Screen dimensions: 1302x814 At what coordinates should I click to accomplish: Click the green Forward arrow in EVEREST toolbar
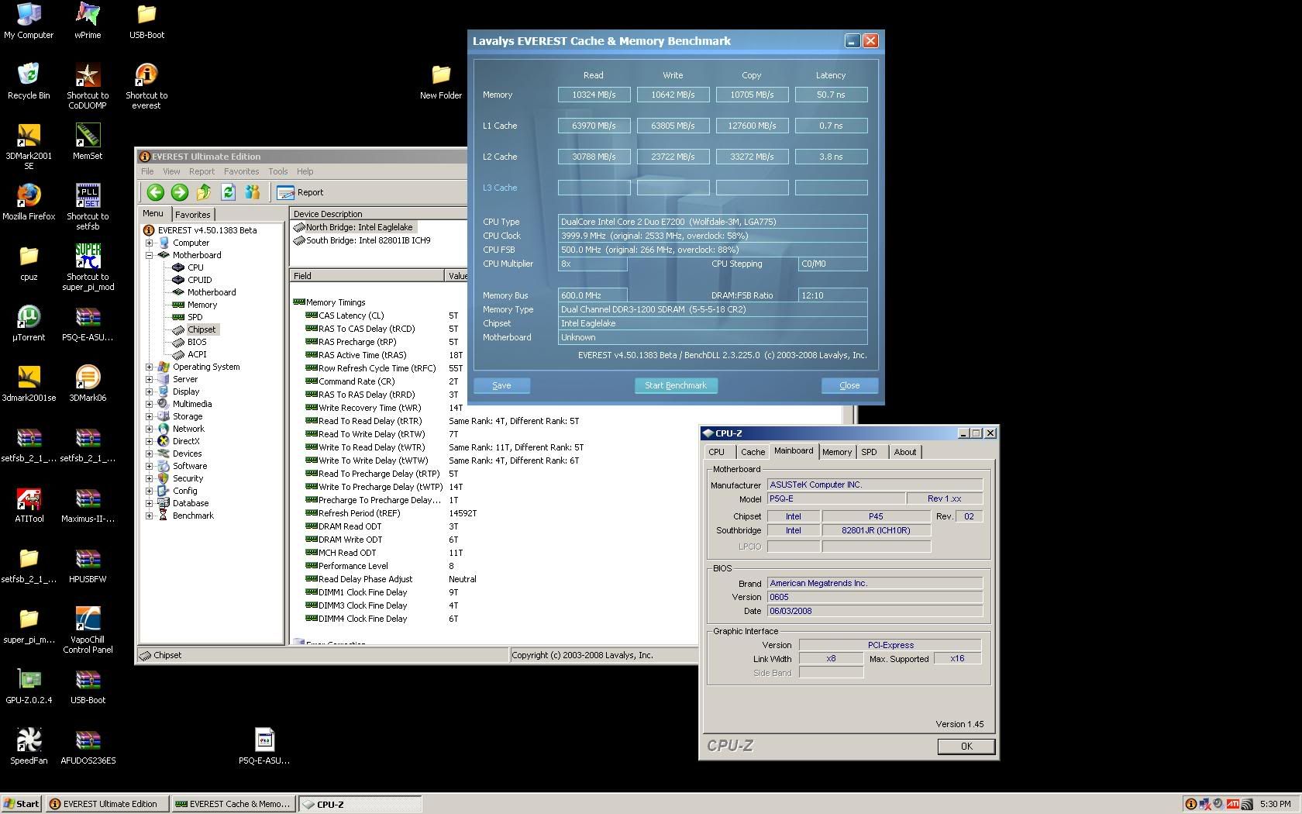(179, 192)
